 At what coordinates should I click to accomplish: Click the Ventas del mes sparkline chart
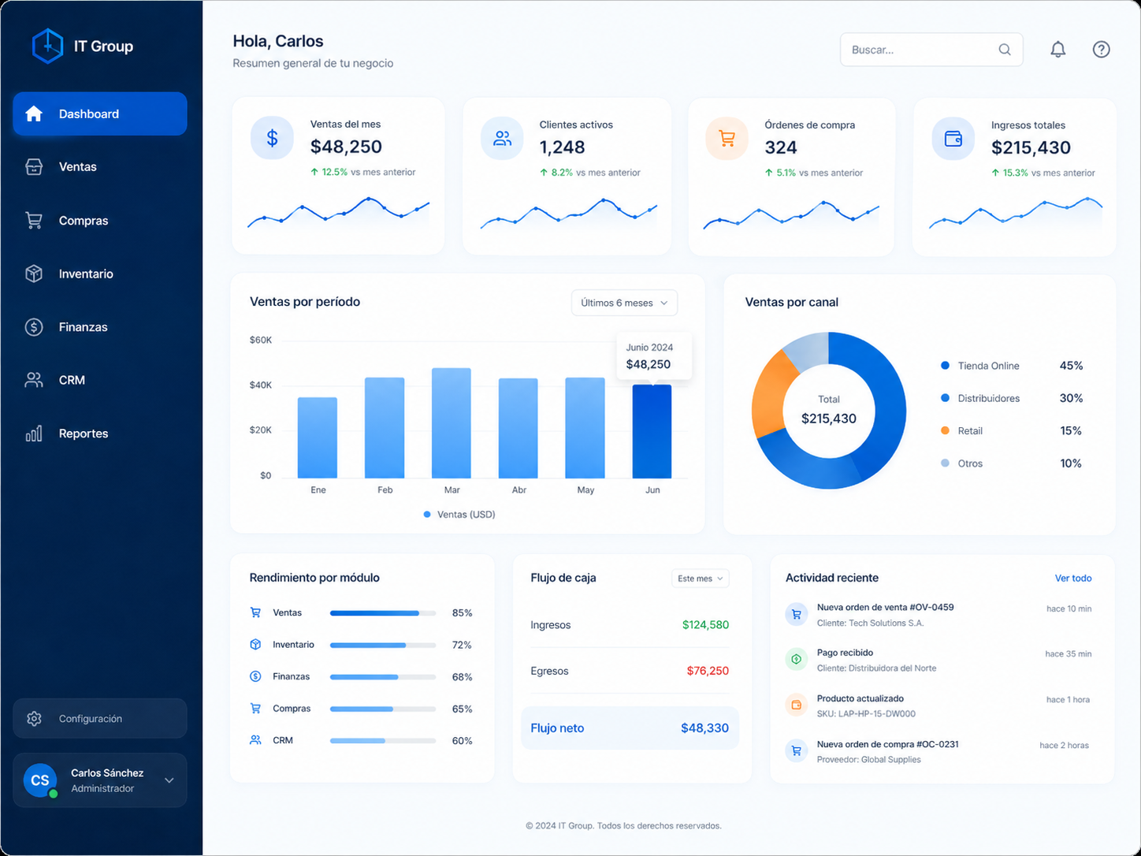[338, 213]
